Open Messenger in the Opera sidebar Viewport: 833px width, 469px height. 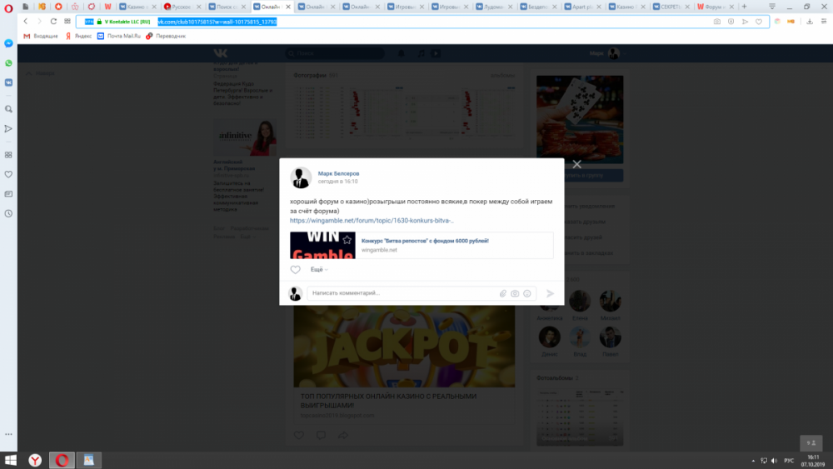point(8,42)
